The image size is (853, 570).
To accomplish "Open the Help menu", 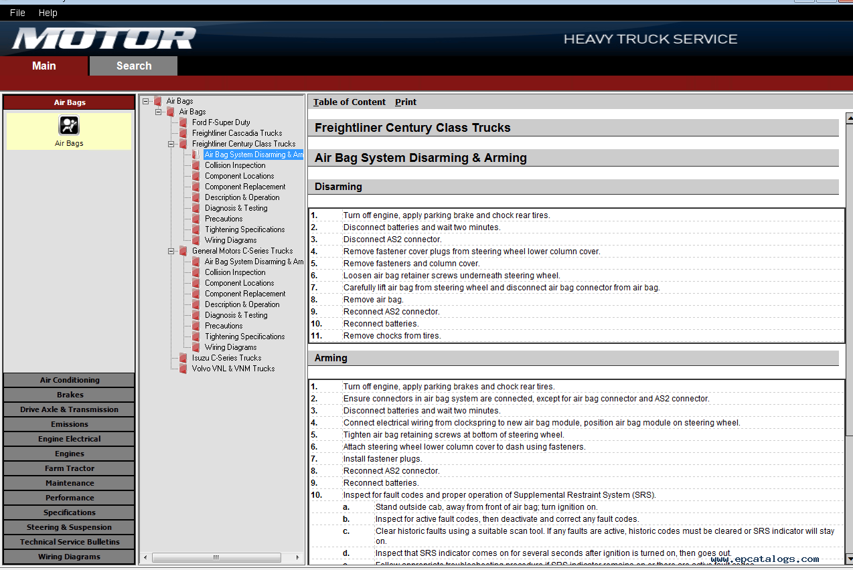I will click(48, 13).
